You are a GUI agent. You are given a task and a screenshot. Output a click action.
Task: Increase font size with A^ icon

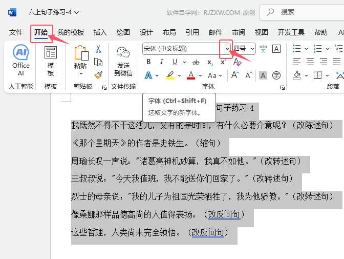235,75
